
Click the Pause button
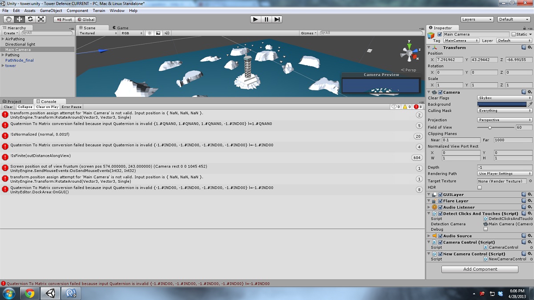click(266, 19)
